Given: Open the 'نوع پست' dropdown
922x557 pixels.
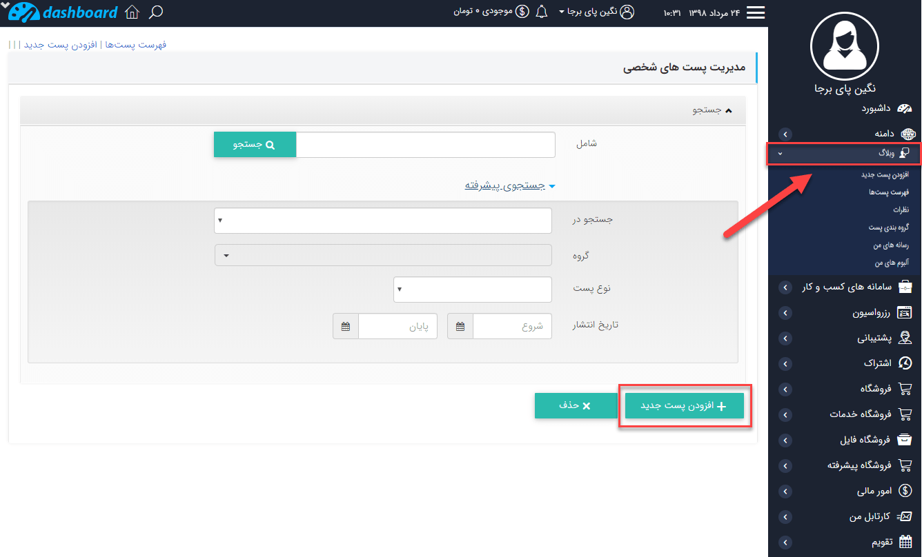Looking at the screenshot, I should [473, 290].
